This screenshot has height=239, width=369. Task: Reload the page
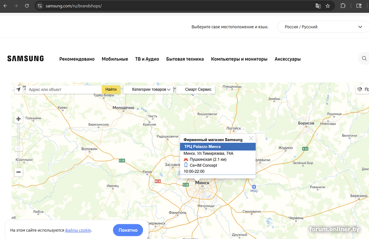point(27,6)
